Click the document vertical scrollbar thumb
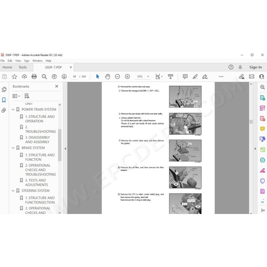The height and width of the screenshot is (267, 267). 251,122
